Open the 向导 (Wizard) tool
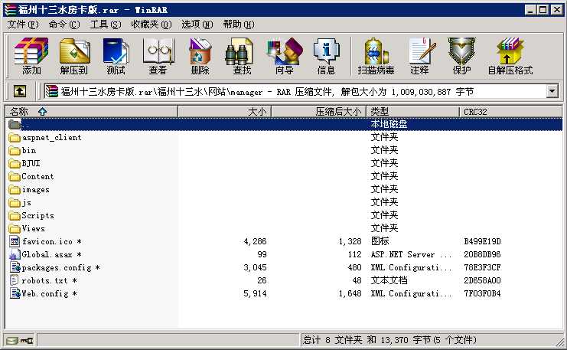 click(285, 56)
